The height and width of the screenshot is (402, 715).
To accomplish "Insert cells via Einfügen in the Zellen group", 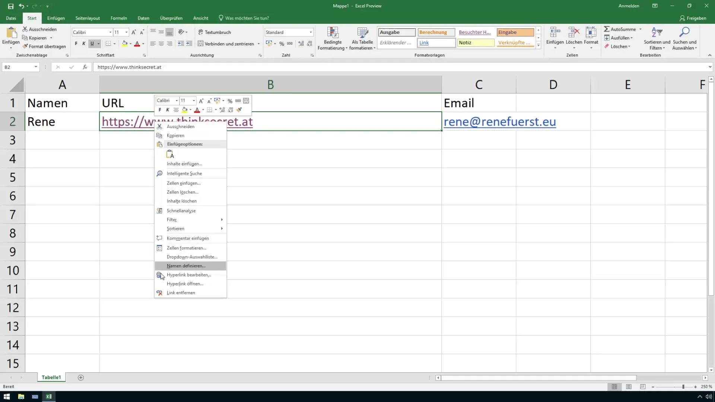I will (555, 38).
